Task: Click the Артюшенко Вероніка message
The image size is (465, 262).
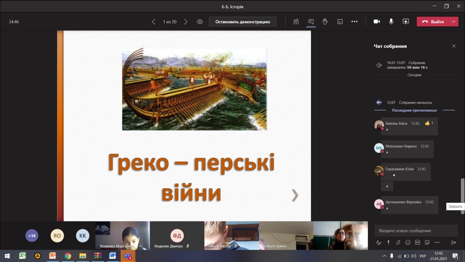Action: [x=410, y=205]
